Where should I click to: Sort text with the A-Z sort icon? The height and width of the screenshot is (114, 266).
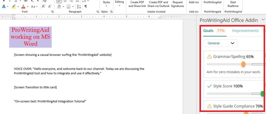tap(79, 6)
